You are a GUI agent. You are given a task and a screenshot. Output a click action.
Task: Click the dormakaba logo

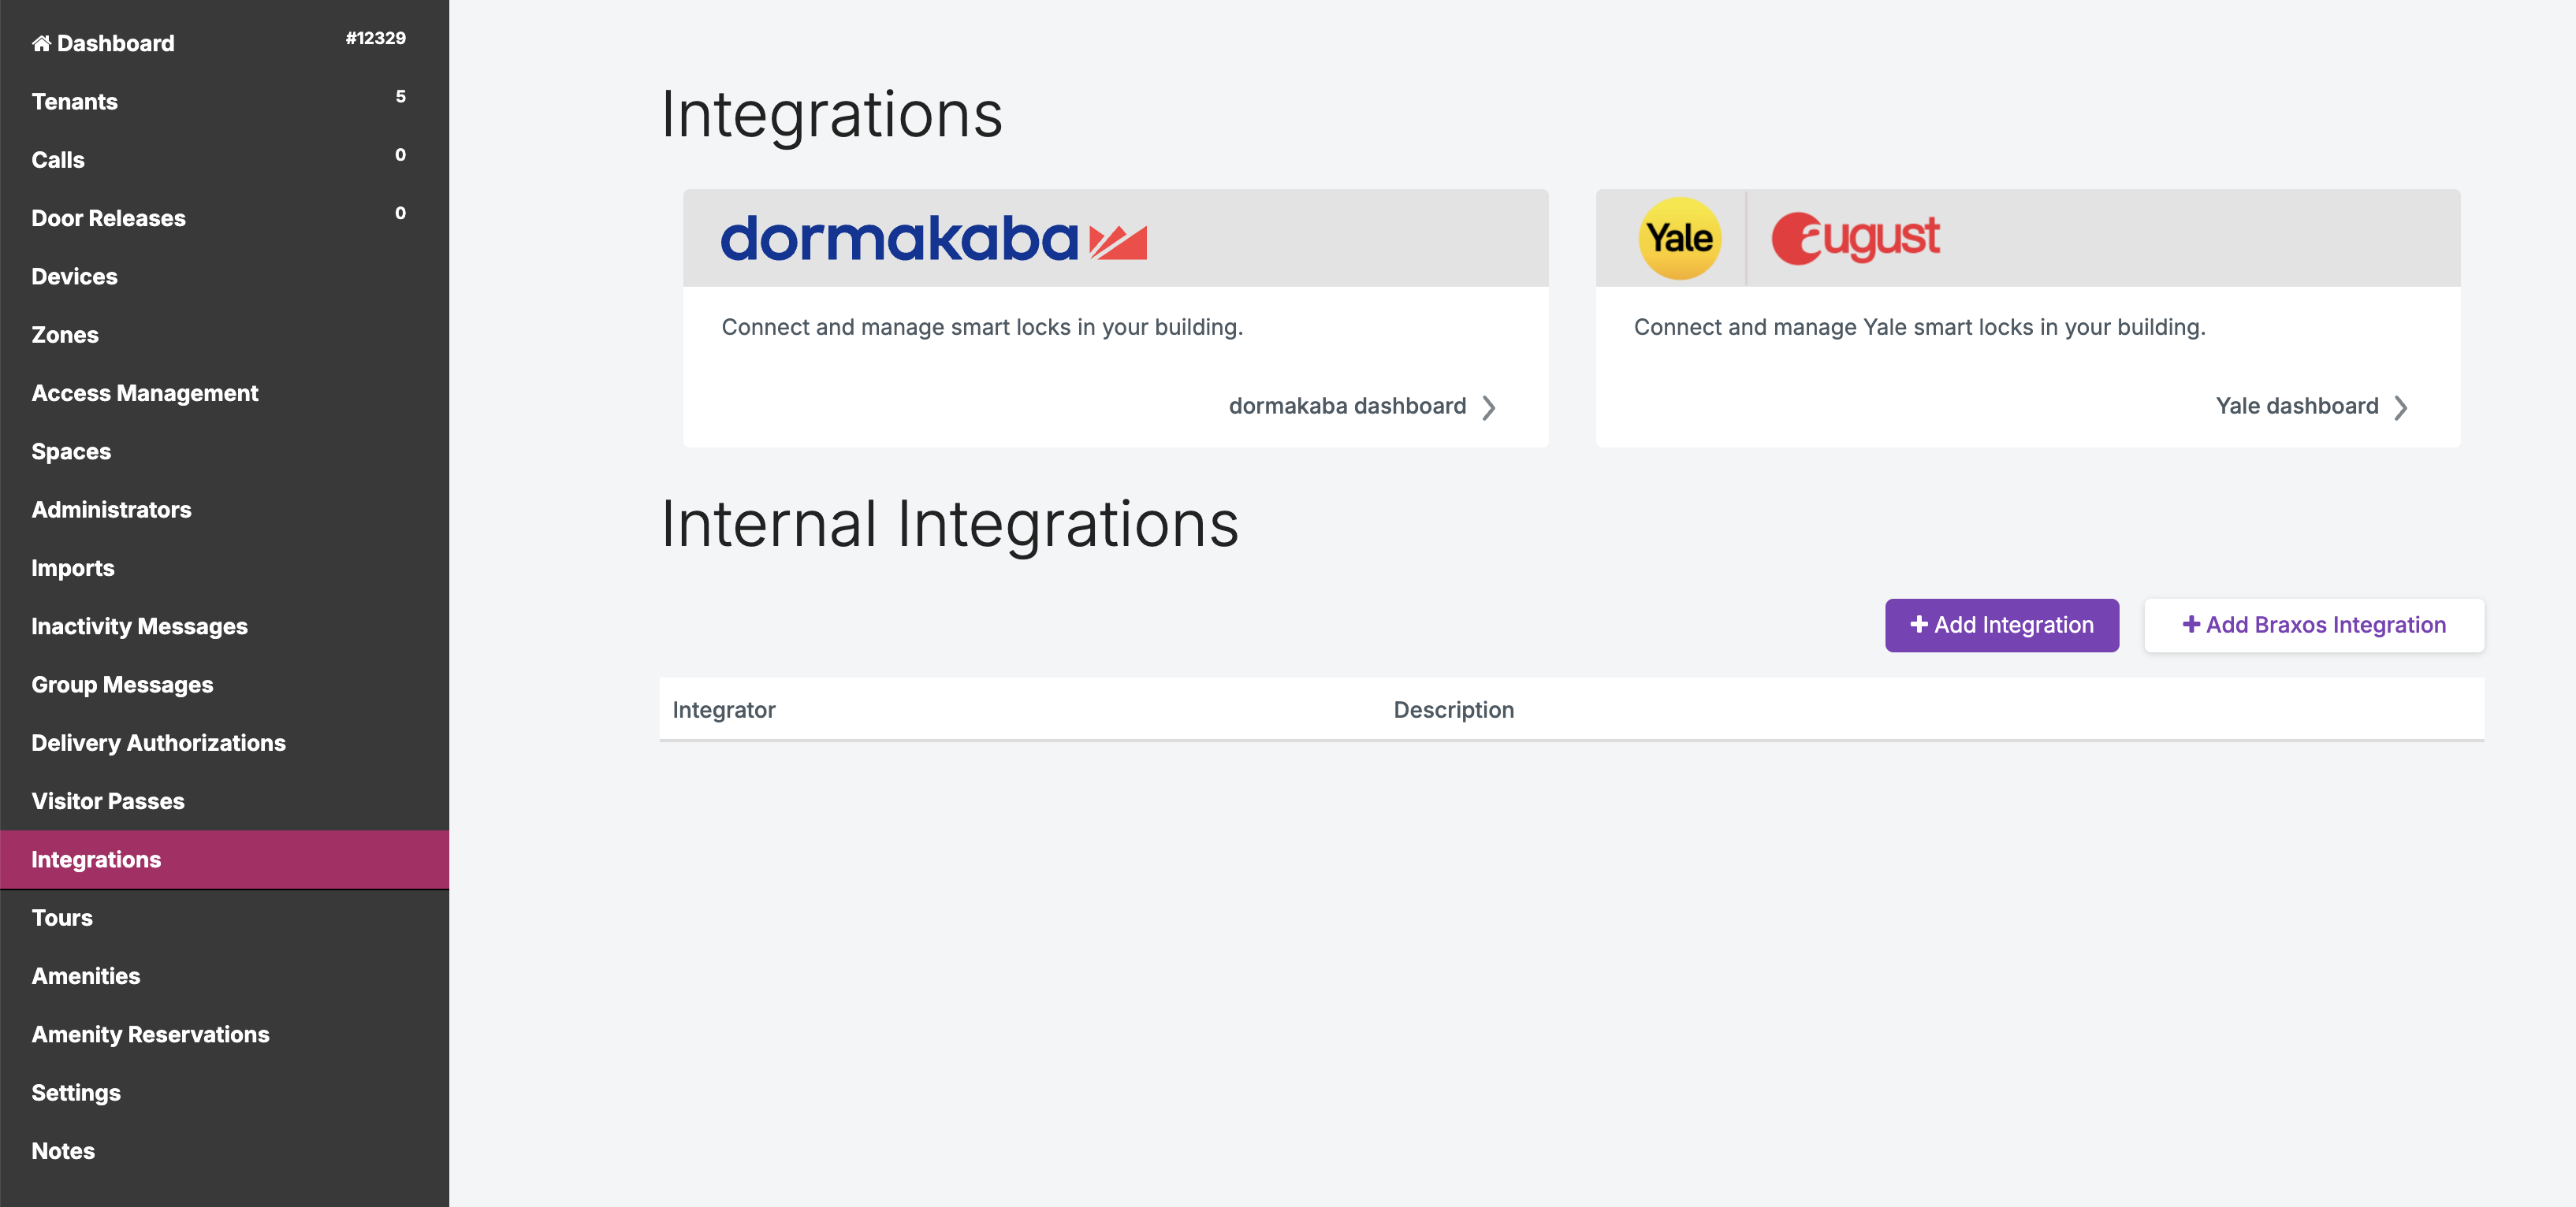[932, 239]
